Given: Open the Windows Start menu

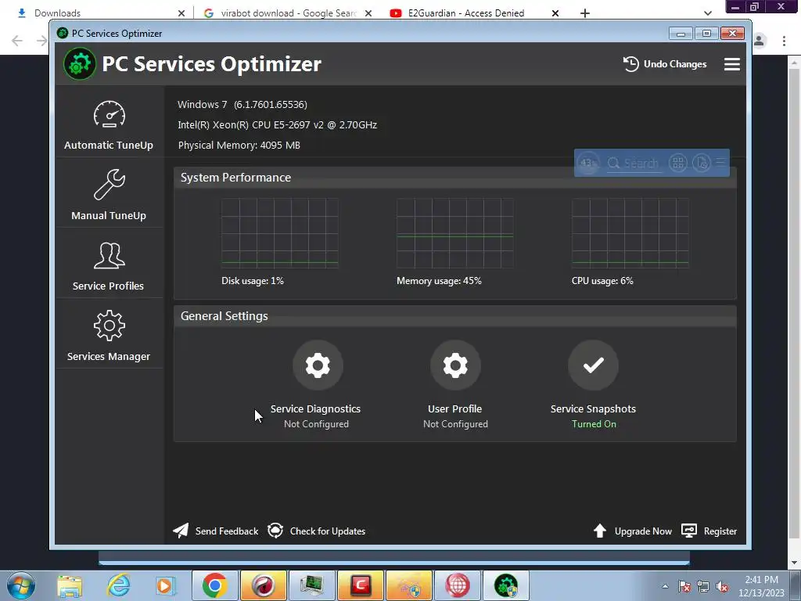Looking at the screenshot, I should tap(21, 585).
